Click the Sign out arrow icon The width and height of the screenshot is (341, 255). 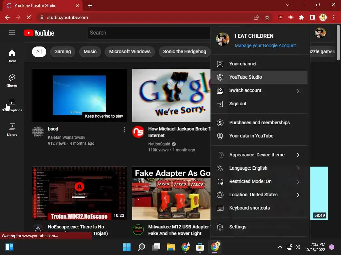[x=220, y=104]
